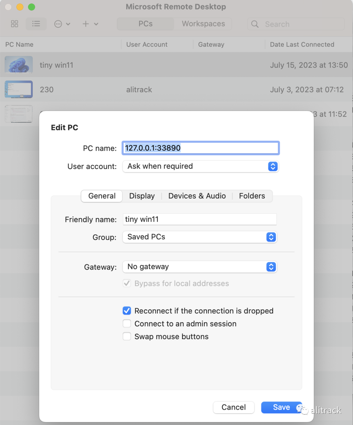The width and height of the screenshot is (353, 425).
Task: Click 'July 15, 2023 at 13:50' date
Action: 309,65
